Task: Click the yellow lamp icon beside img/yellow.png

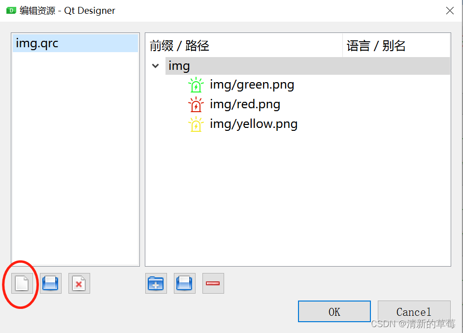Action: pyautogui.click(x=196, y=124)
